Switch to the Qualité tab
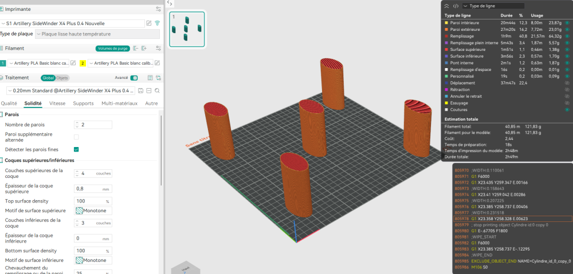The height and width of the screenshot is (274, 573). [x=9, y=104]
